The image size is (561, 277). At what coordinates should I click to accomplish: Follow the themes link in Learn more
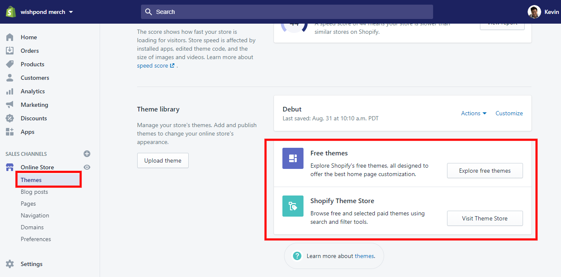tap(364, 256)
